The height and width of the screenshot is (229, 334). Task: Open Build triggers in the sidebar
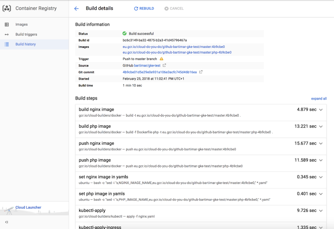(x=34, y=35)
